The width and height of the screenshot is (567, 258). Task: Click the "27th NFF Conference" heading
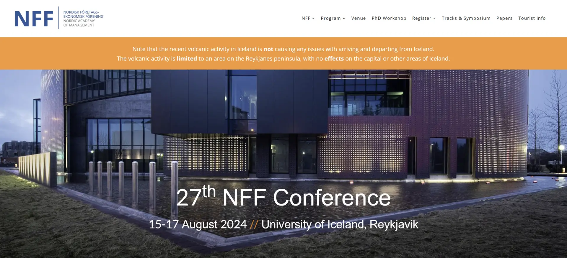click(x=283, y=196)
